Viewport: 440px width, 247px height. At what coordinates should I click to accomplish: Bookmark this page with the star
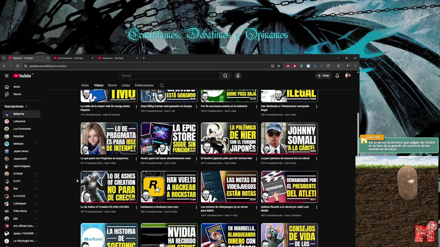click(x=279, y=66)
